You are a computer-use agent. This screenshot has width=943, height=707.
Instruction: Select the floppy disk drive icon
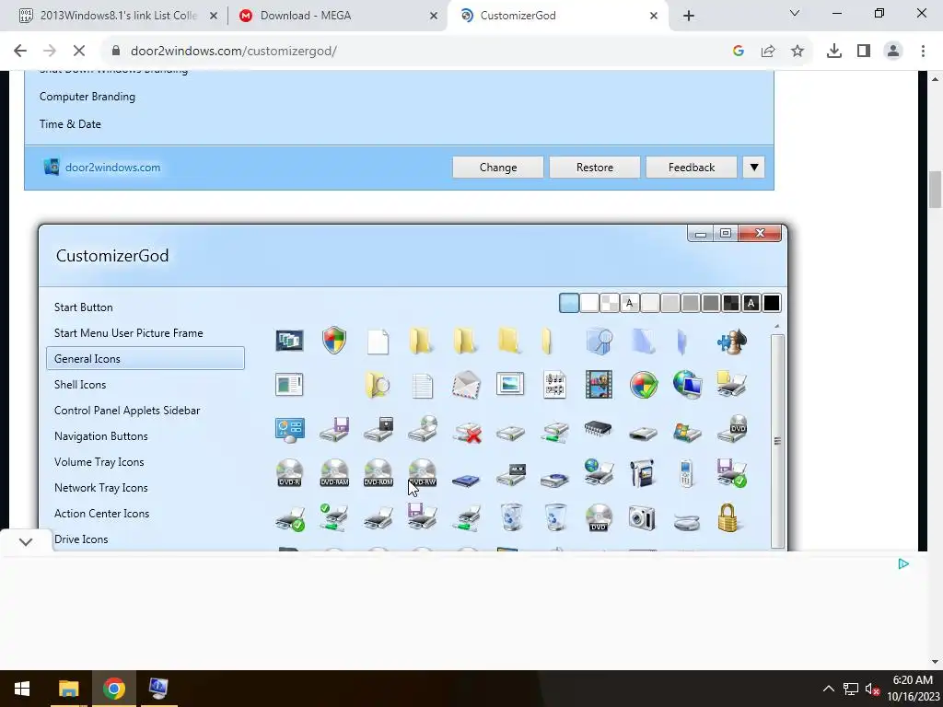334,429
